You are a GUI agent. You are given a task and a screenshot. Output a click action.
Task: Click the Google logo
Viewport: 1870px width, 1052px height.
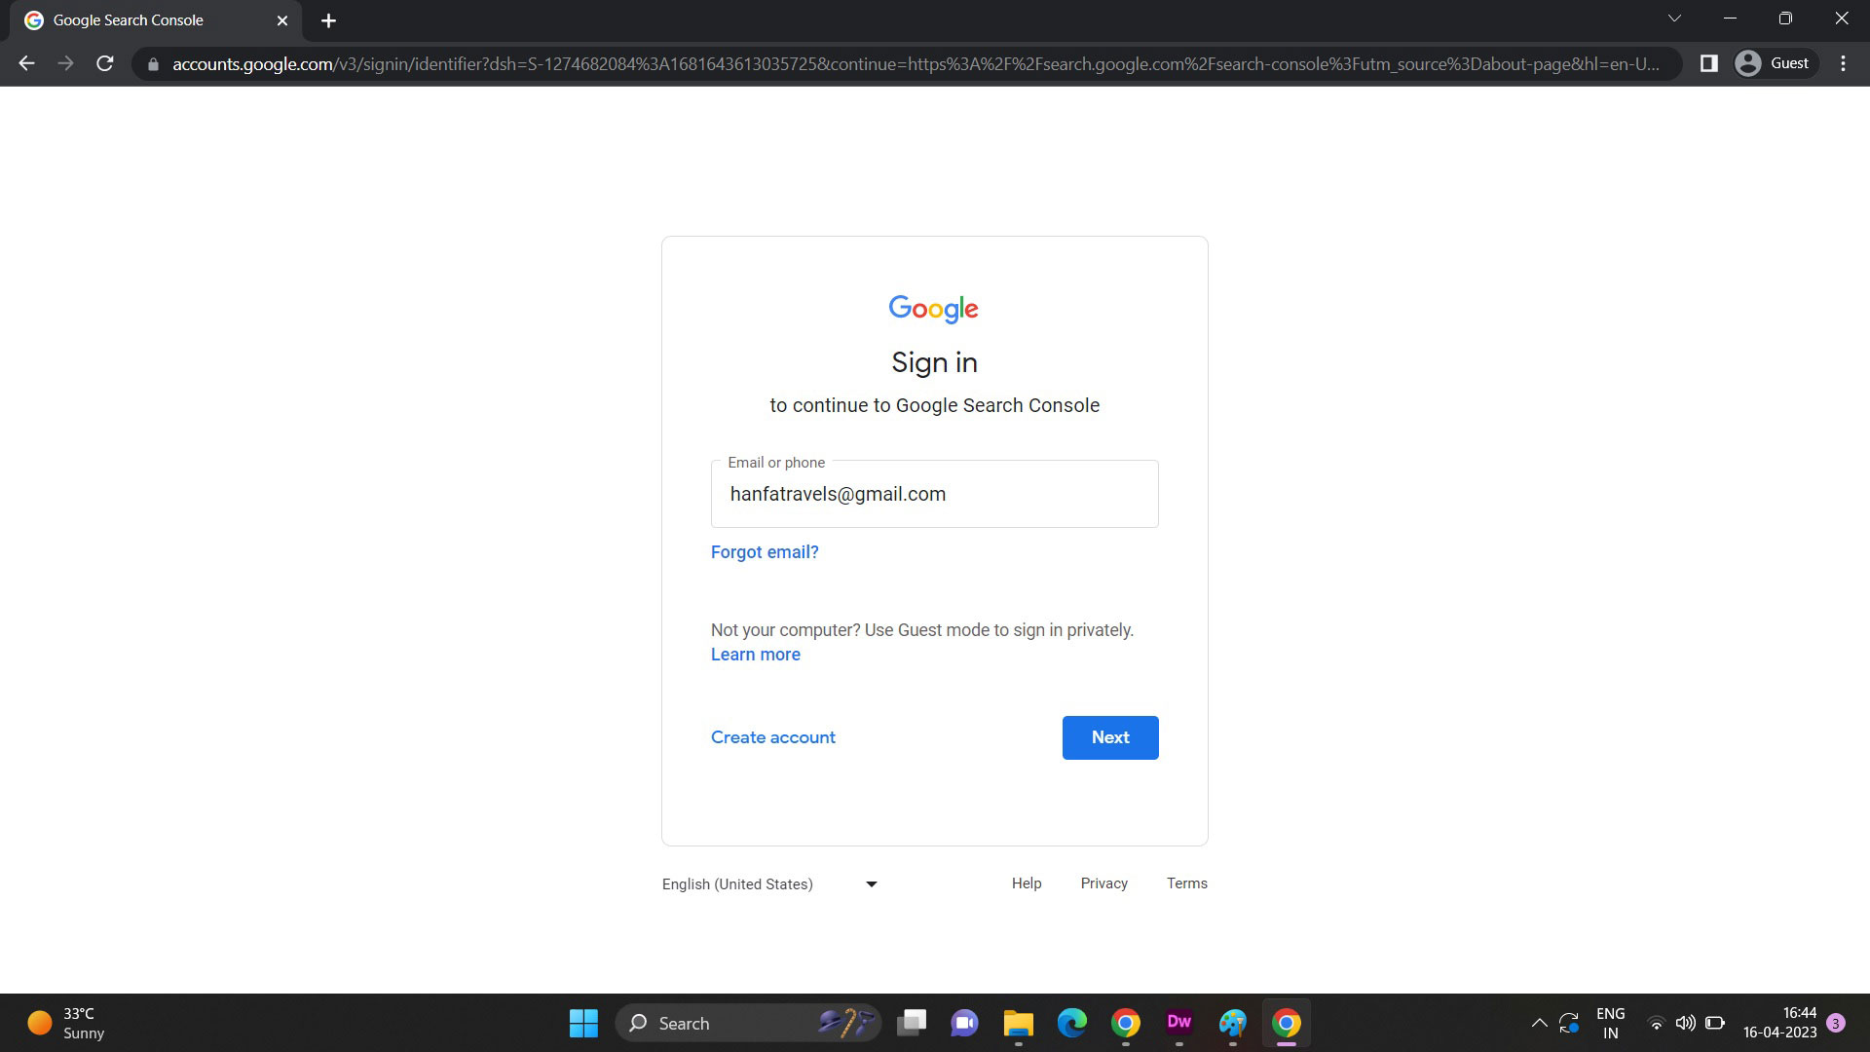pyautogui.click(x=933, y=309)
